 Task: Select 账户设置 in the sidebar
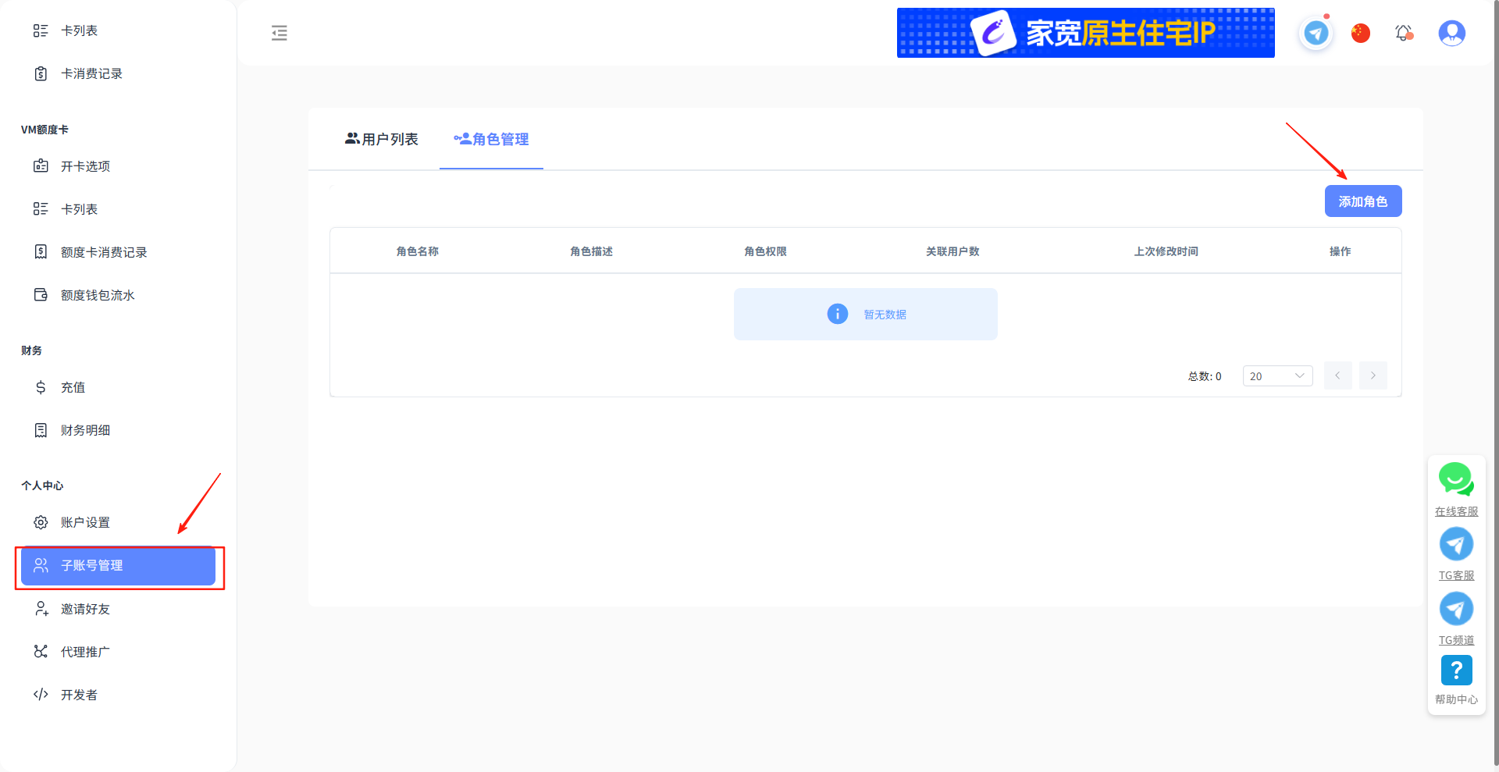pos(86,522)
